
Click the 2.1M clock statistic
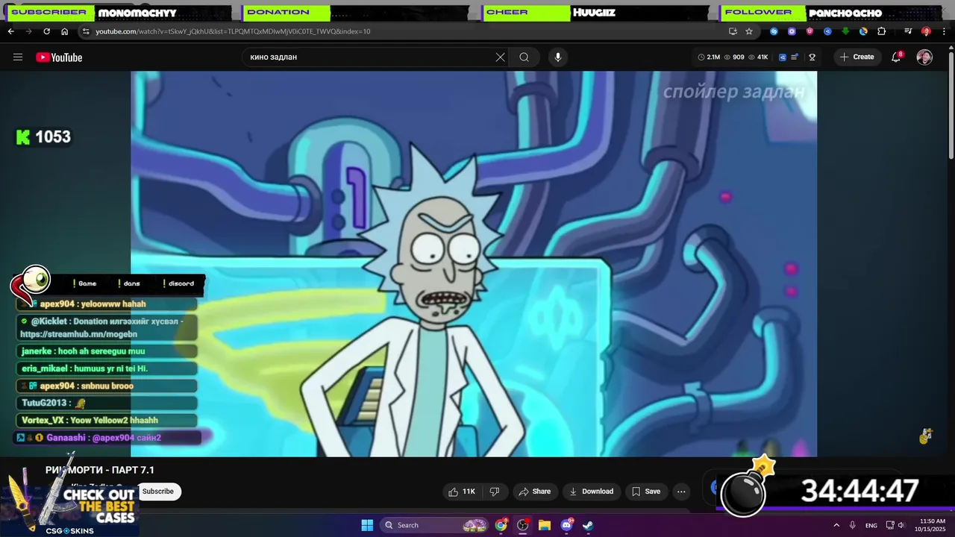click(710, 57)
